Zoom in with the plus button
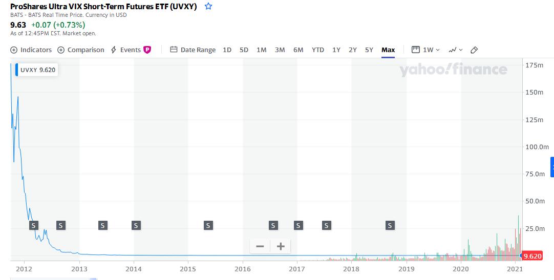554x280 pixels. [x=281, y=246]
